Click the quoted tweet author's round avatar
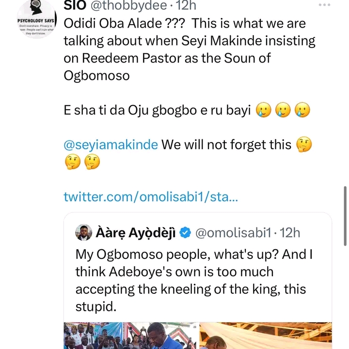Screen dimensions: 349x349 [x=83, y=233]
